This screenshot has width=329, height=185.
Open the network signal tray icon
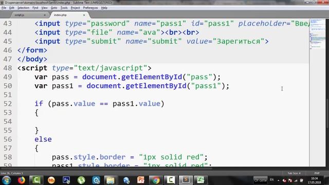pos(296,180)
